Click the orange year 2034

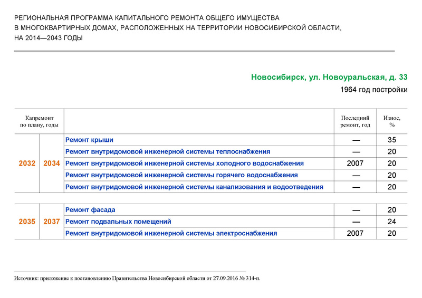(52, 164)
